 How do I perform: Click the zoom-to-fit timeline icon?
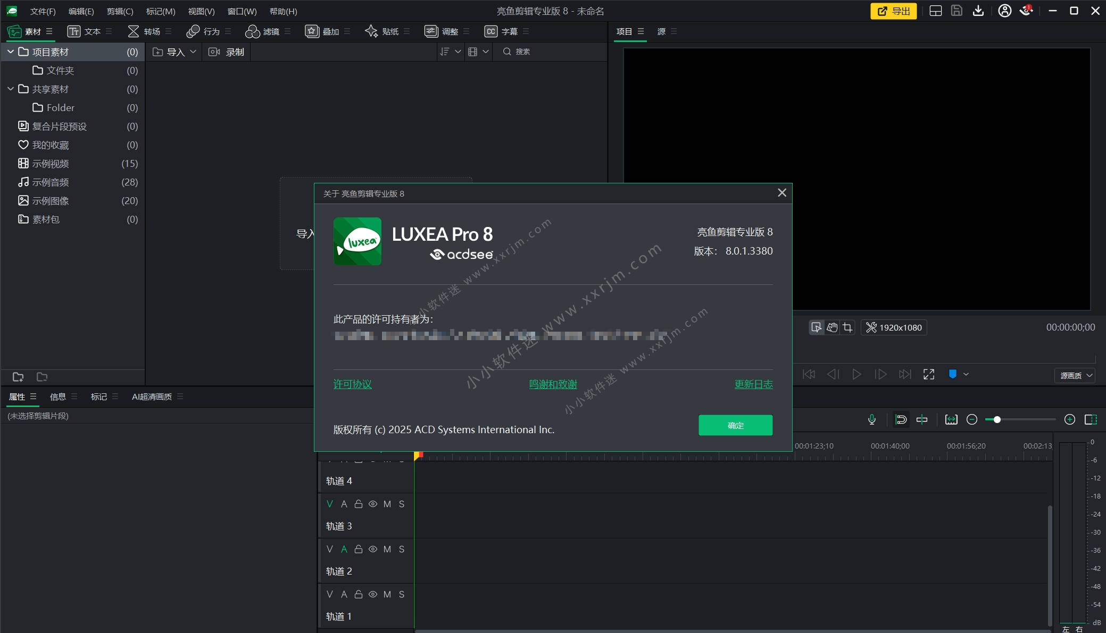pyautogui.click(x=951, y=419)
